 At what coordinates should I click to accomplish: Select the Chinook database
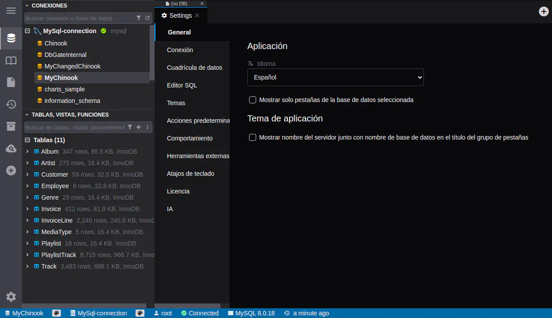(x=56, y=43)
